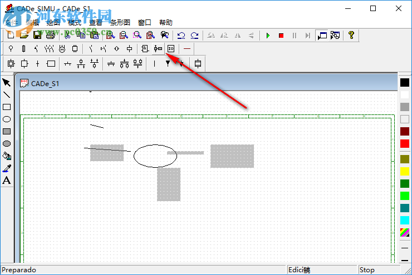Stop the simulation with the red square

[x=281, y=36]
